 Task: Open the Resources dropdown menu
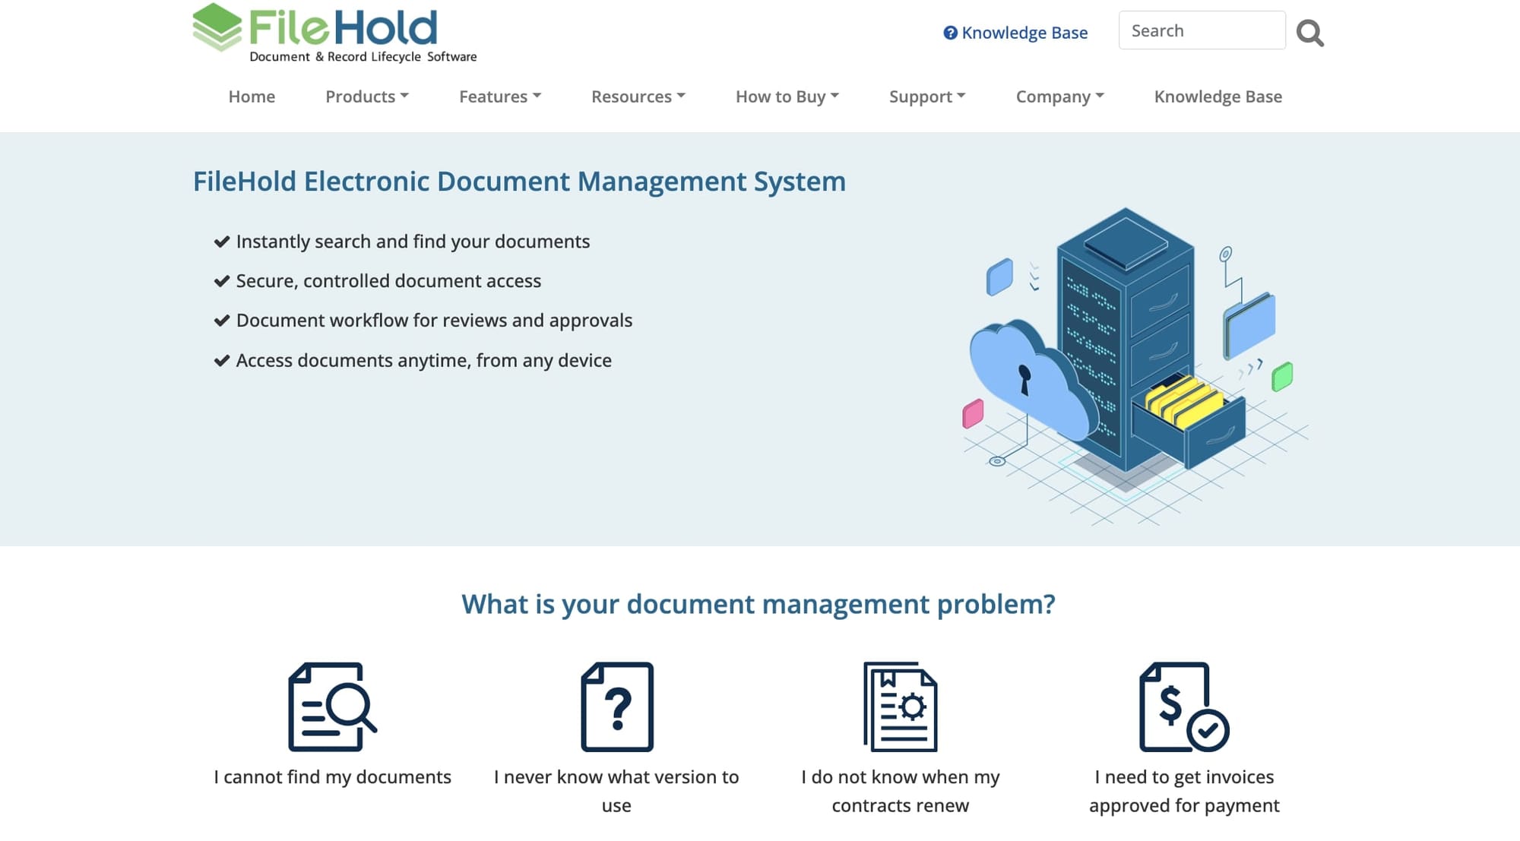(x=638, y=96)
